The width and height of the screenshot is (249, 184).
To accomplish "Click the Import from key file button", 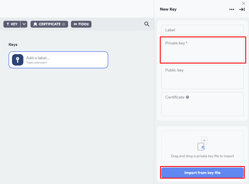I will (x=202, y=172).
